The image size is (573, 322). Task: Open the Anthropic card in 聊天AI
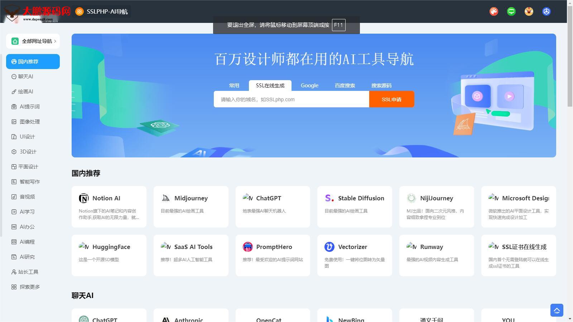pyautogui.click(x=191, y=315)
